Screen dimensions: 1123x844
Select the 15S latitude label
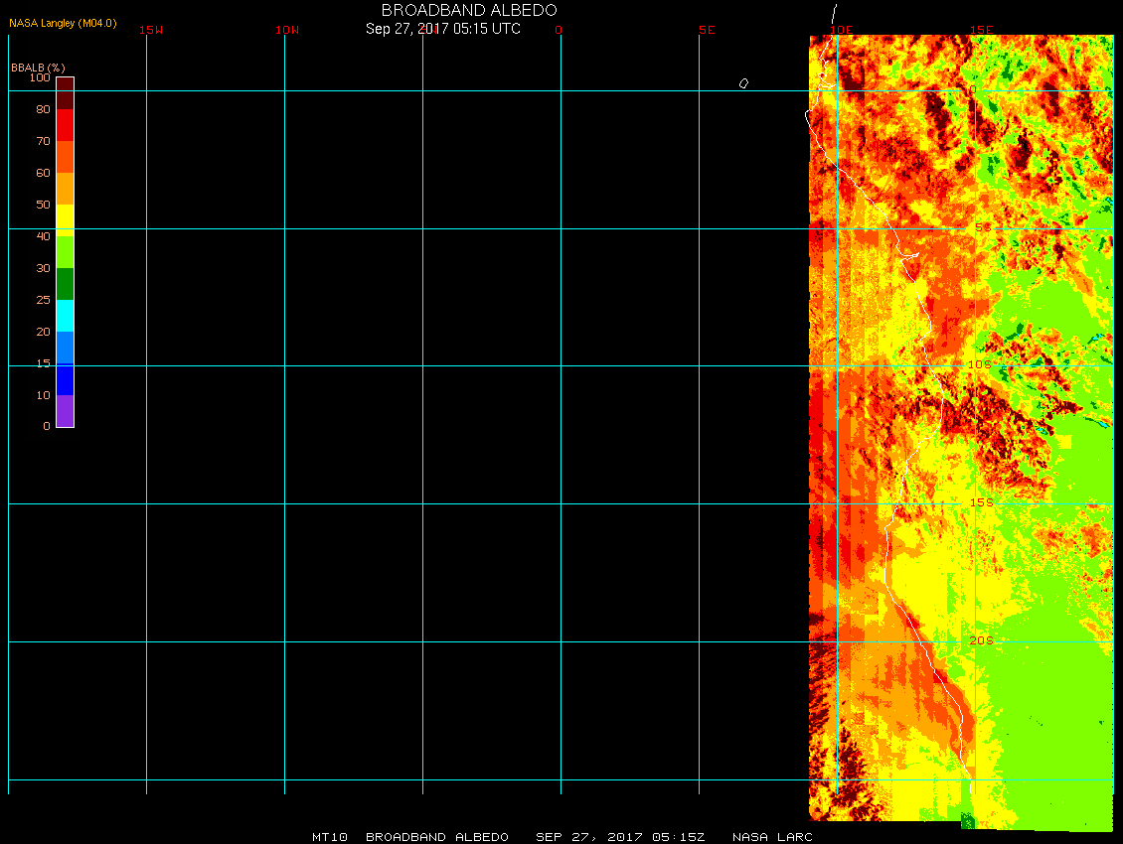(x=981, y=502)
